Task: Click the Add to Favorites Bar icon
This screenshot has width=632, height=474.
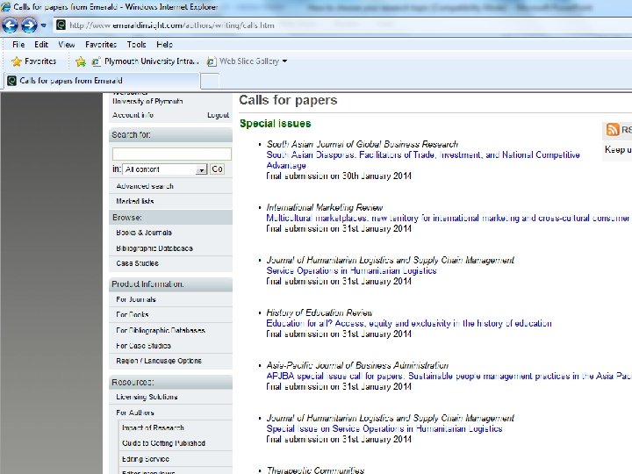Action: (81, 61)
